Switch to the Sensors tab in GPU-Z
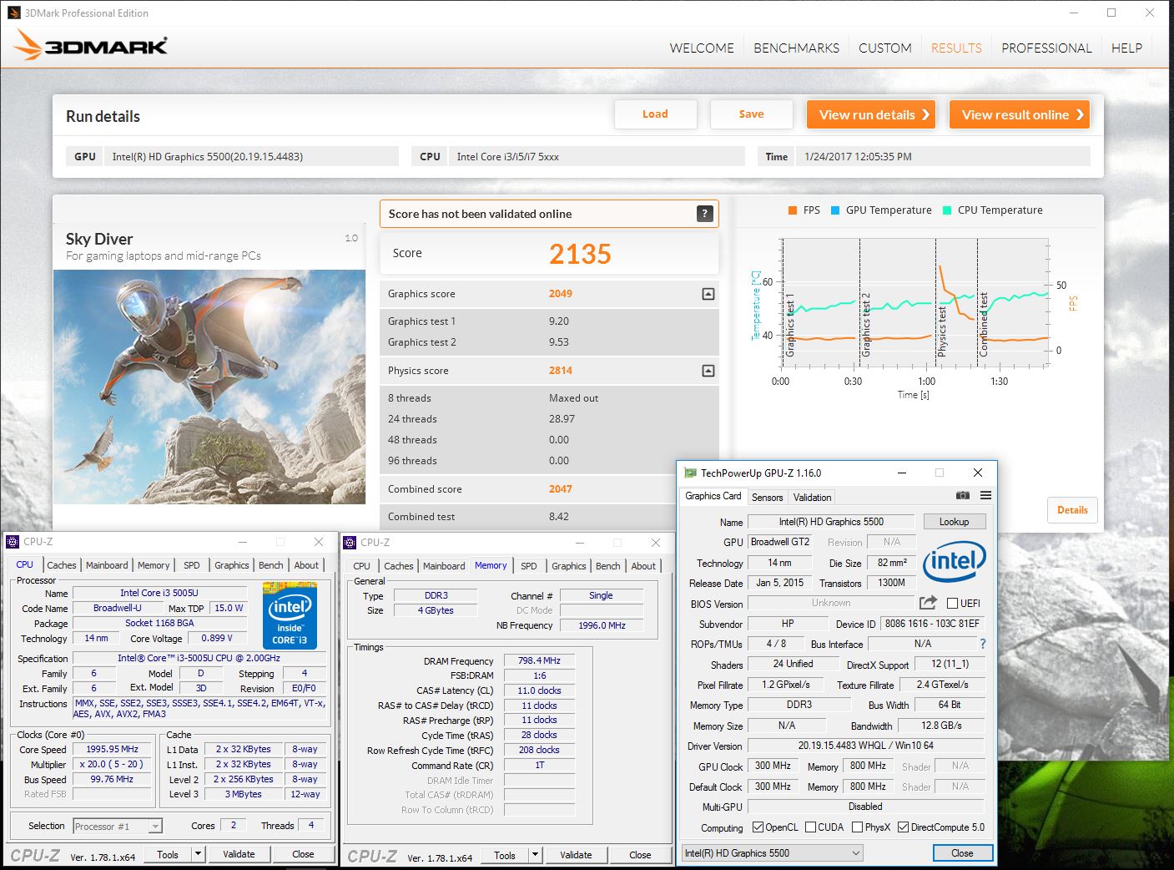 767,497
